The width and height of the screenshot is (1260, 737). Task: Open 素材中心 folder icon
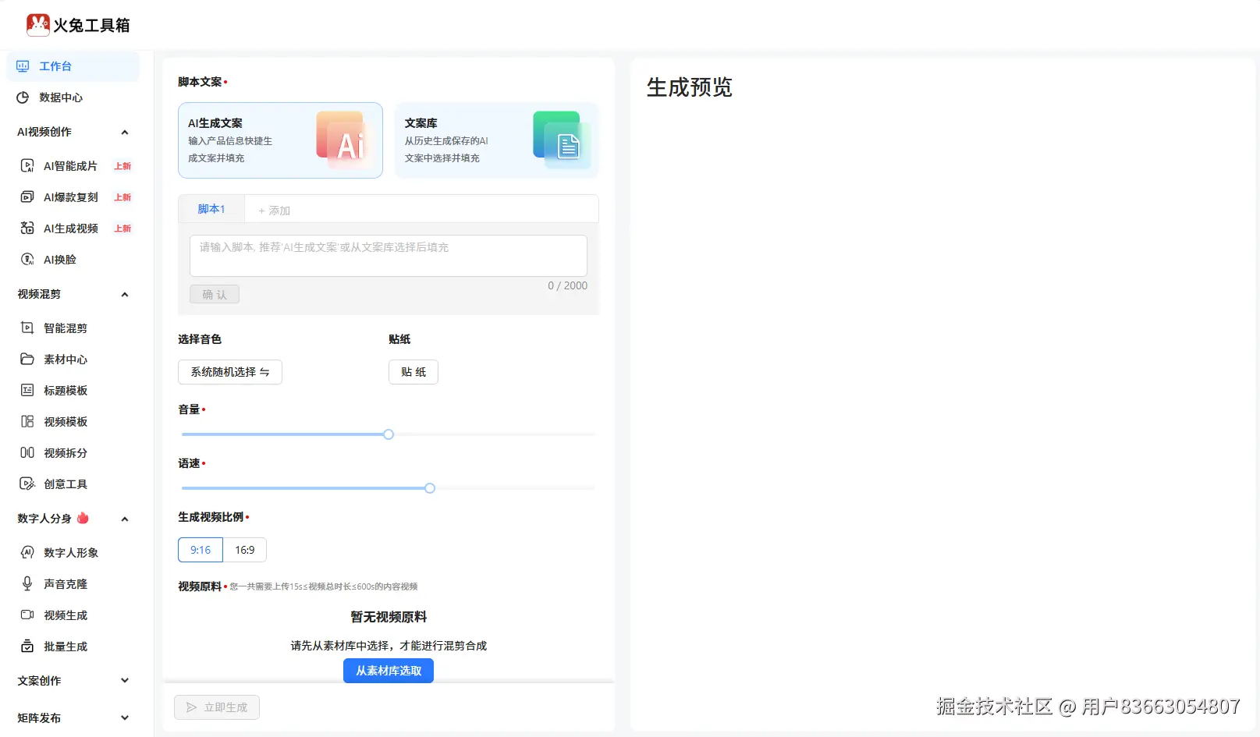coord(27,360)
